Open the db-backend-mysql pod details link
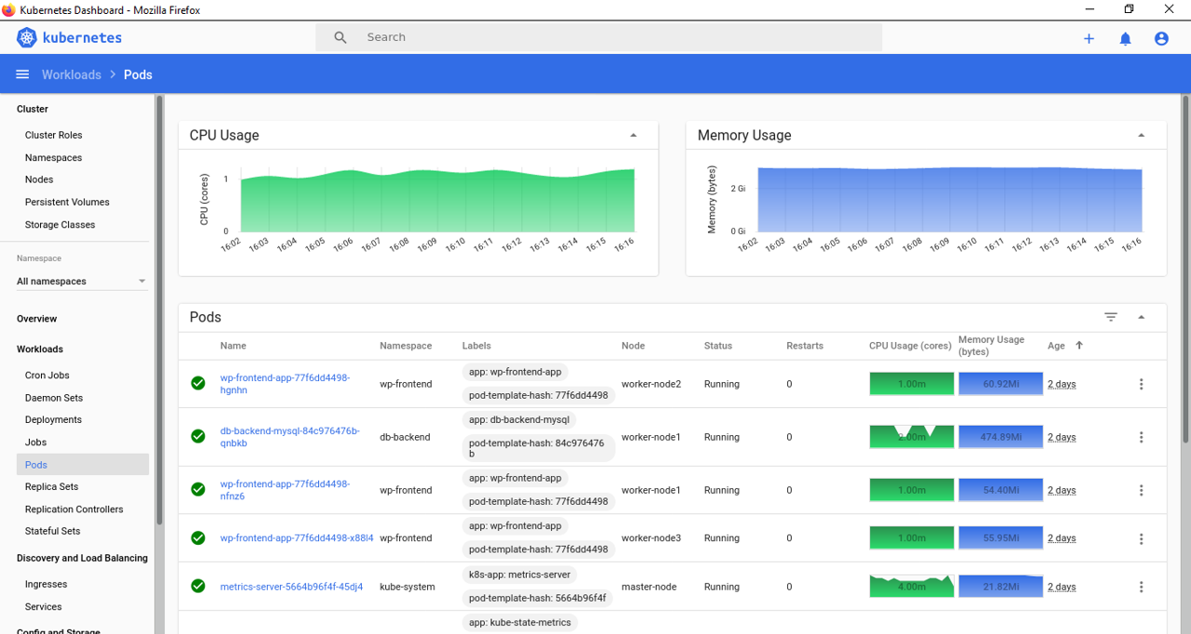 pyautogui.click(x=288, y=436)
